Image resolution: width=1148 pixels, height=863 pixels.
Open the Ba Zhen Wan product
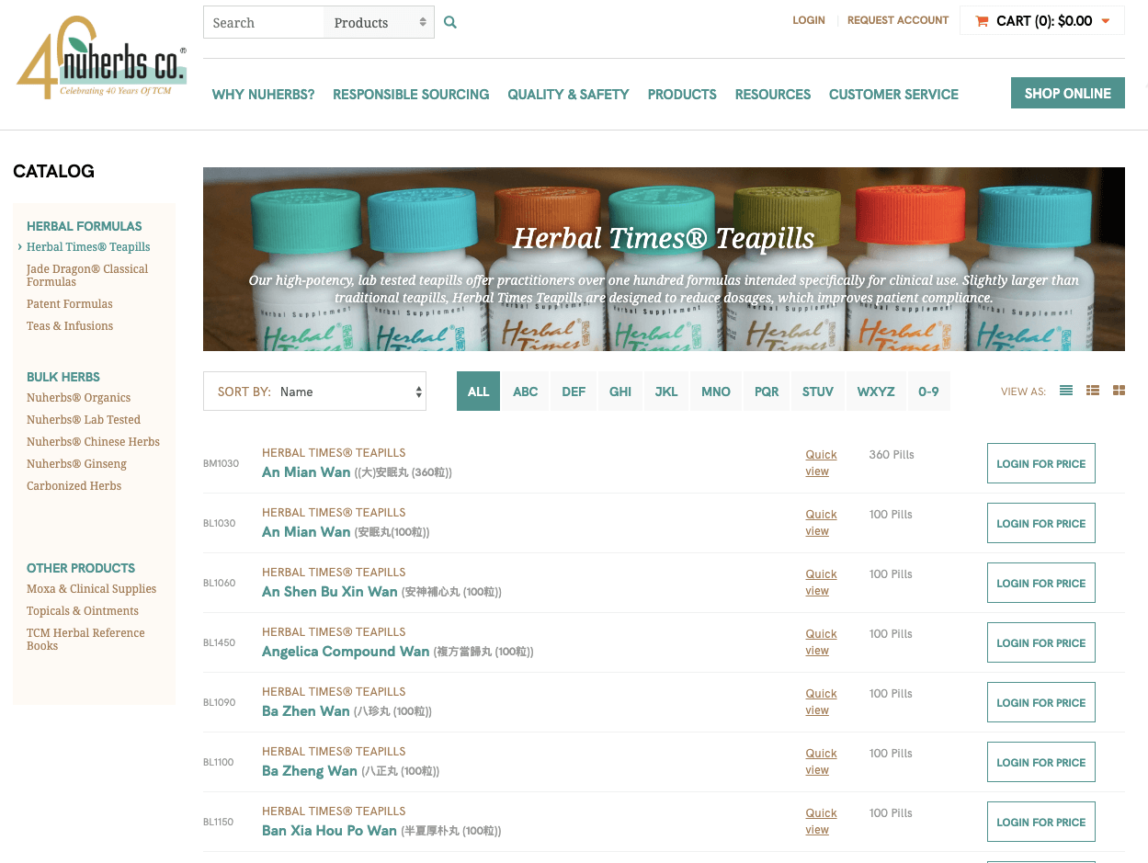[x=306, y=711]
